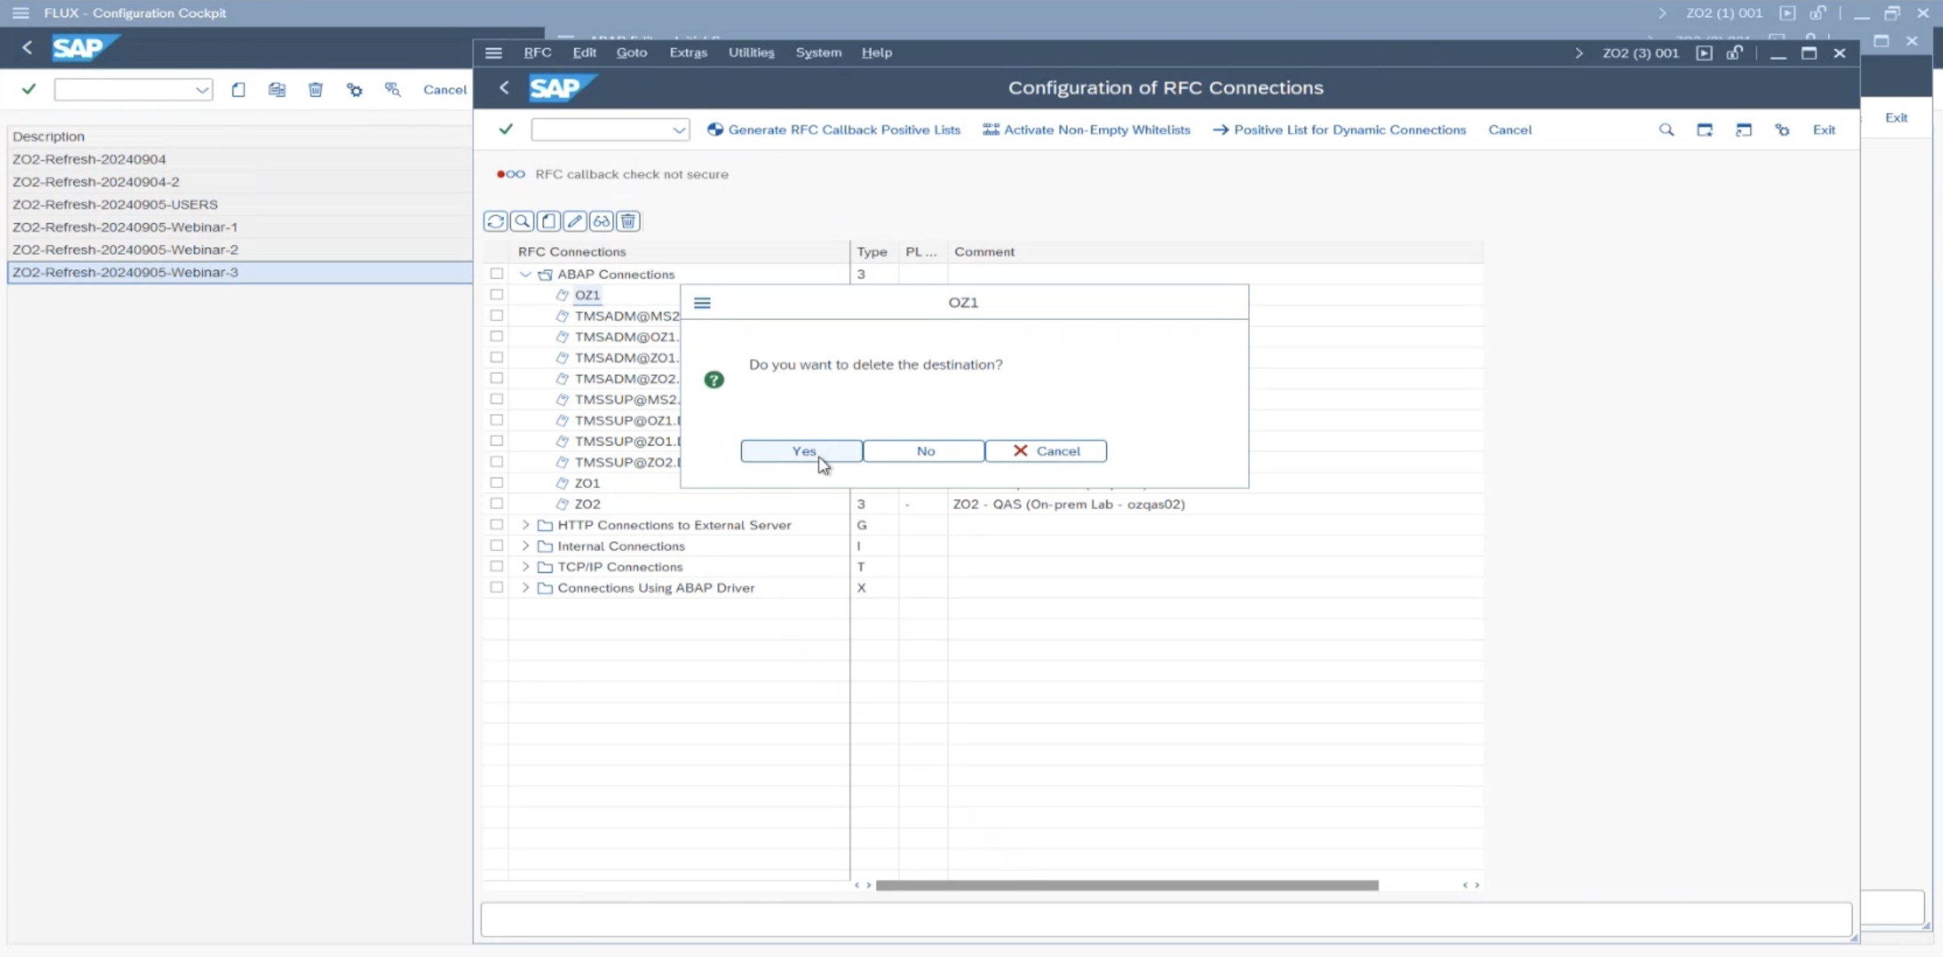The width and height of the screenshot is (1943, 957).
Task: Tick the checkbox for ZO1 row
Action: (x=496, y=482)
